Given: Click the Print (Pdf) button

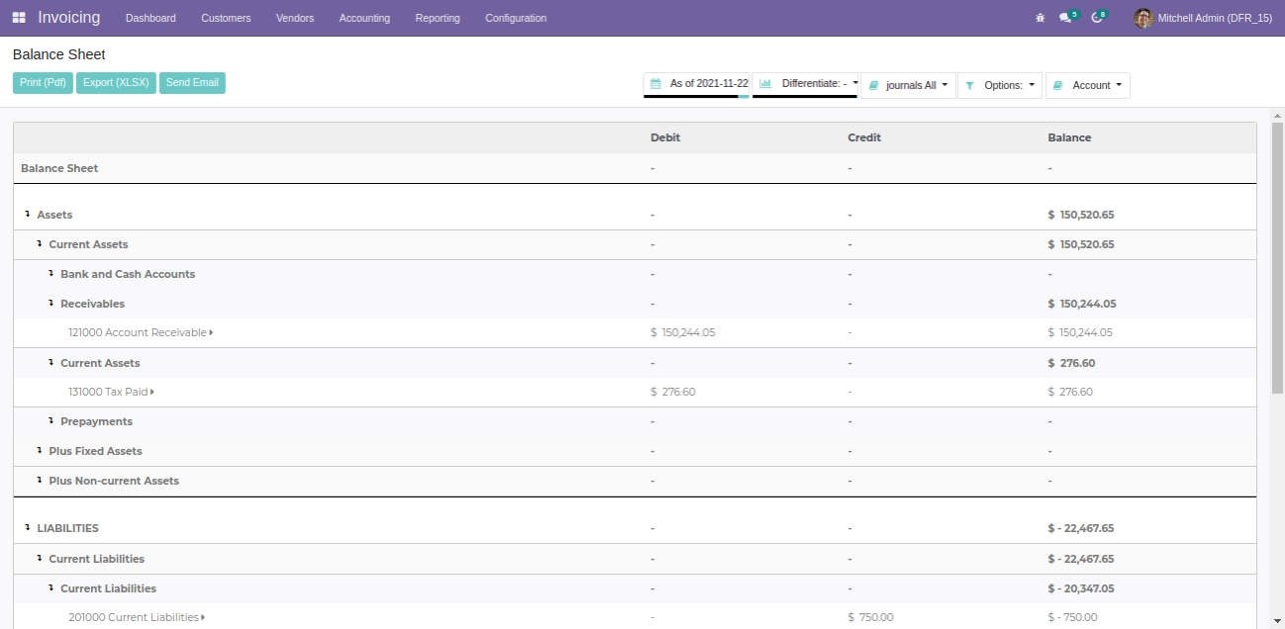Looking at the screenshot, I should pyautogui.click(x=43, y=83).
